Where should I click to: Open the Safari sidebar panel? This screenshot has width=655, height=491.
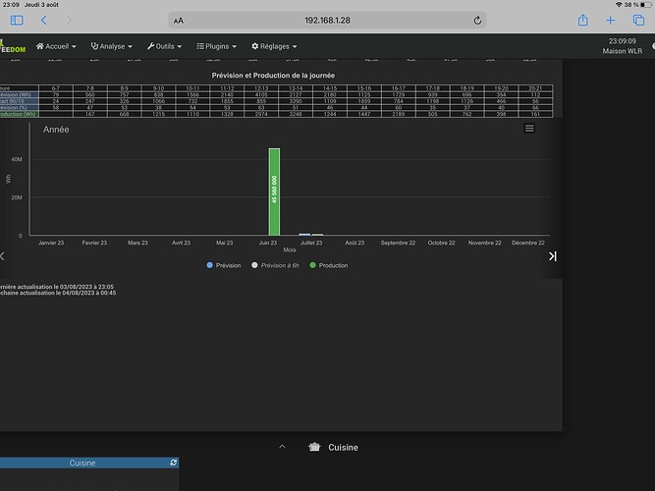pyautogui.click(x=16, y=20)
